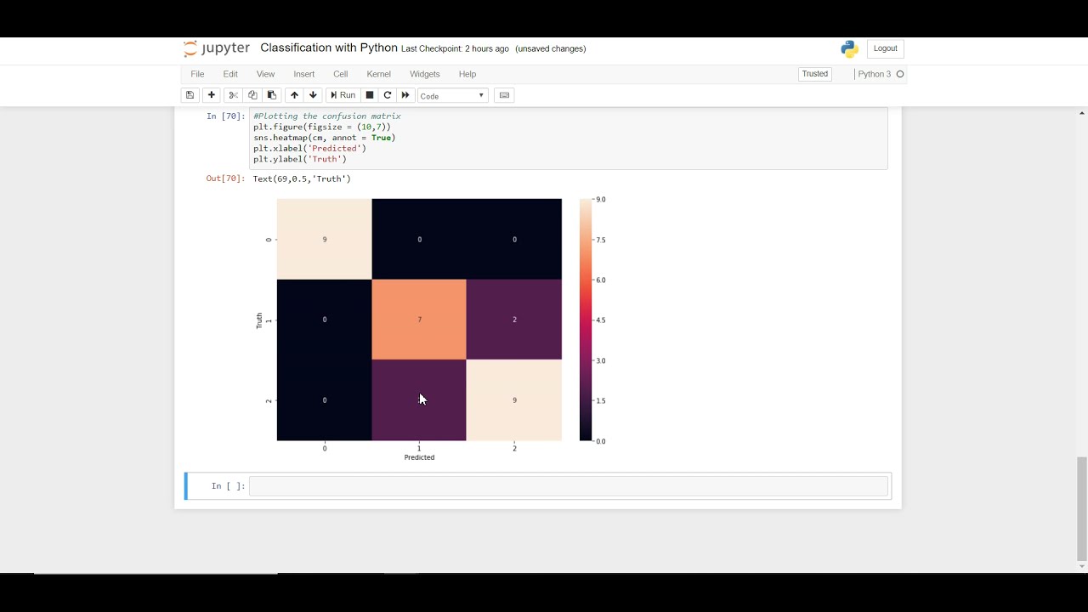This screenshot has height=612, width=1088.
Task: Click into the empty code cell input
Action: tap(569, 486)
